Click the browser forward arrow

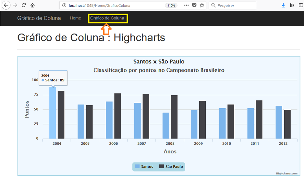15,5
